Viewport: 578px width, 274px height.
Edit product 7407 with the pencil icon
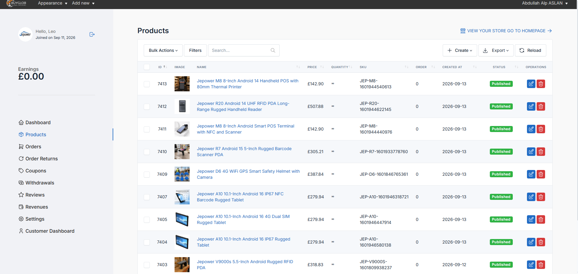(x=531, y=197)
